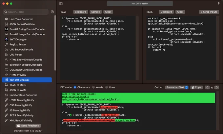Screen dimensions: 223x134
Task: Open the sidebar filter options icon
Action: (52, 12)
